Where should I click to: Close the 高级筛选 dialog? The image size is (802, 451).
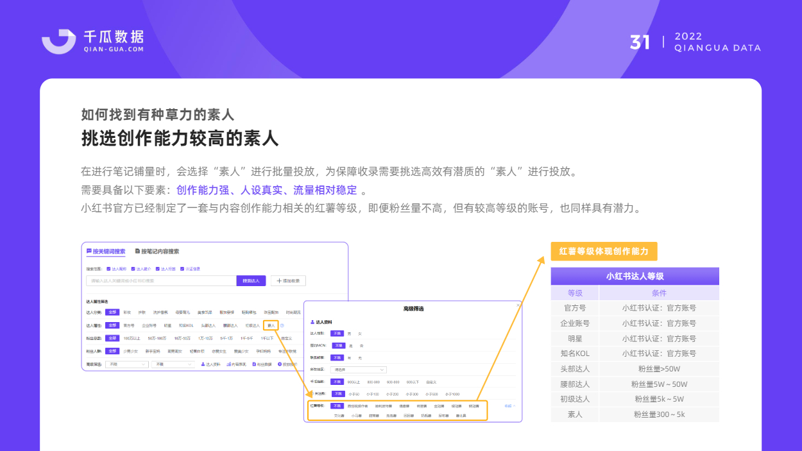518,305
